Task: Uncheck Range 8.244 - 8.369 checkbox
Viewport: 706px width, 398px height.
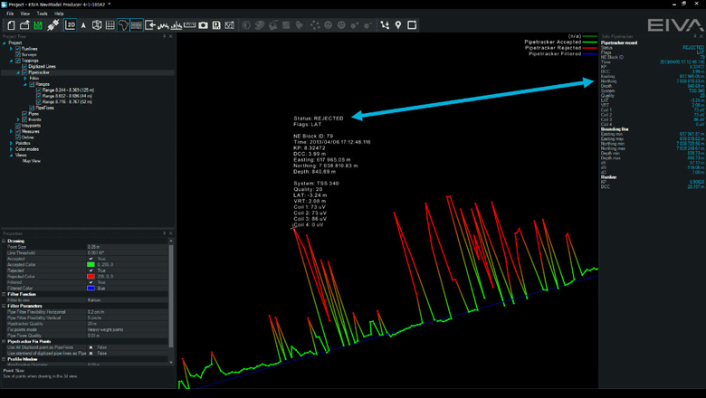Action: coord(39,90)
